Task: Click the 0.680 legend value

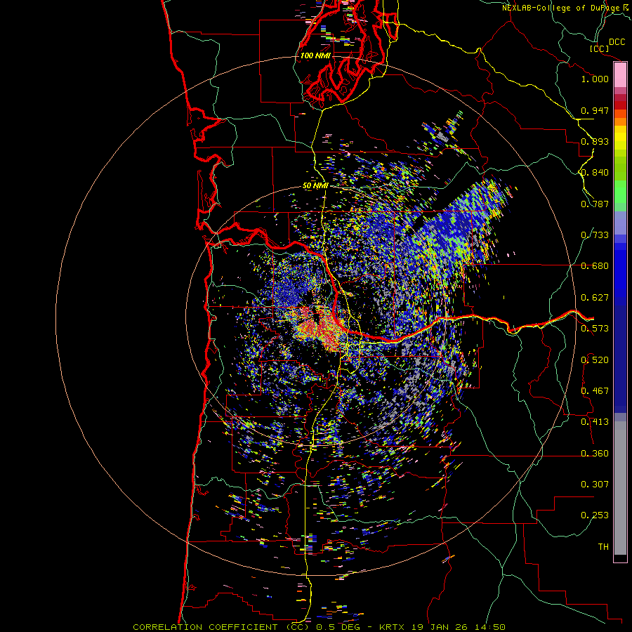Action: pos(595,266)
